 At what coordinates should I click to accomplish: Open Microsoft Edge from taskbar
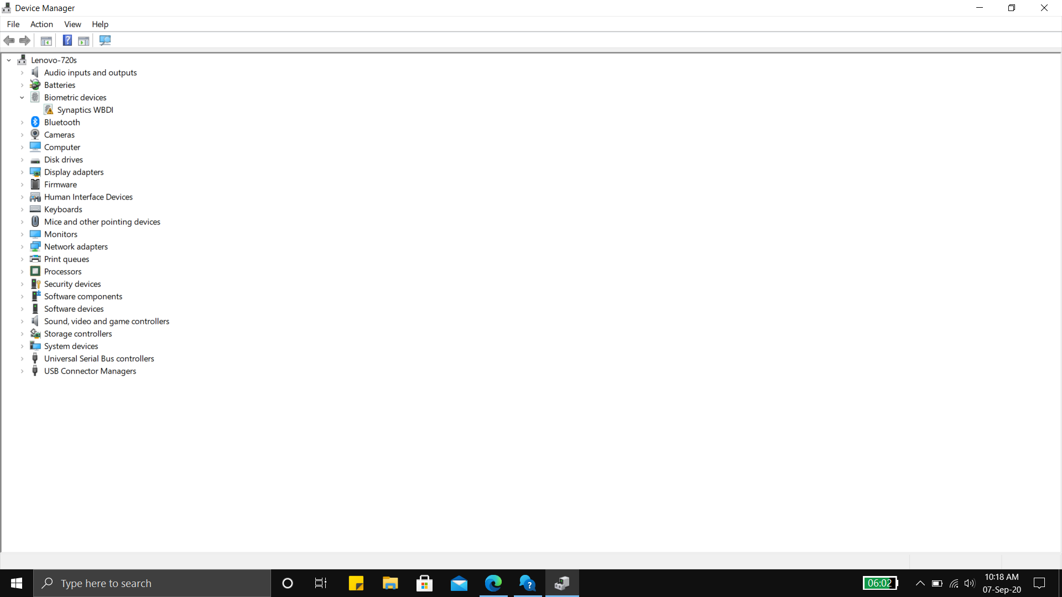[493, 583]
